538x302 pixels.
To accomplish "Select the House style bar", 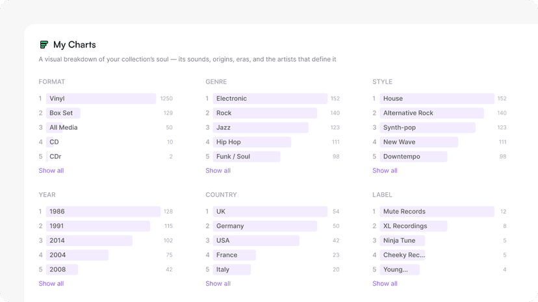I will [x=437, y=98].
